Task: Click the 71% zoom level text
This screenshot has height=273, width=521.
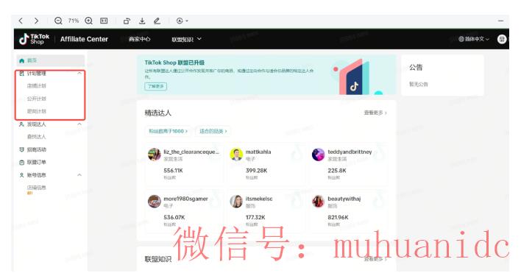Action: pos(74,21)
